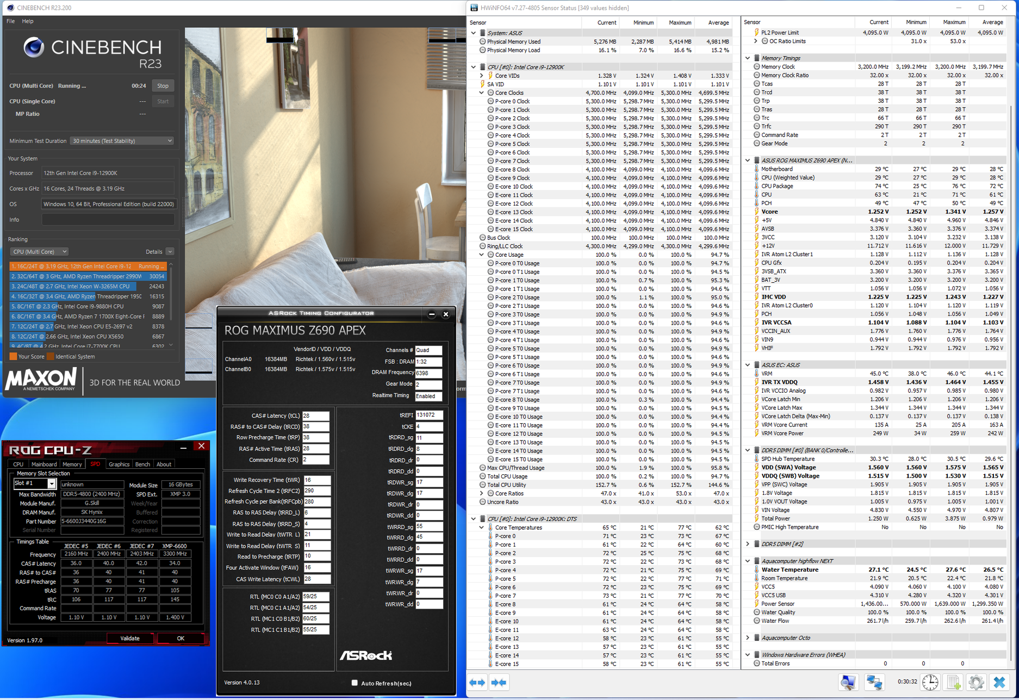Switch to the Memory tab in CPU-Z
The height and width of the screenshot is (700, 1019).
tap(72, 464)
